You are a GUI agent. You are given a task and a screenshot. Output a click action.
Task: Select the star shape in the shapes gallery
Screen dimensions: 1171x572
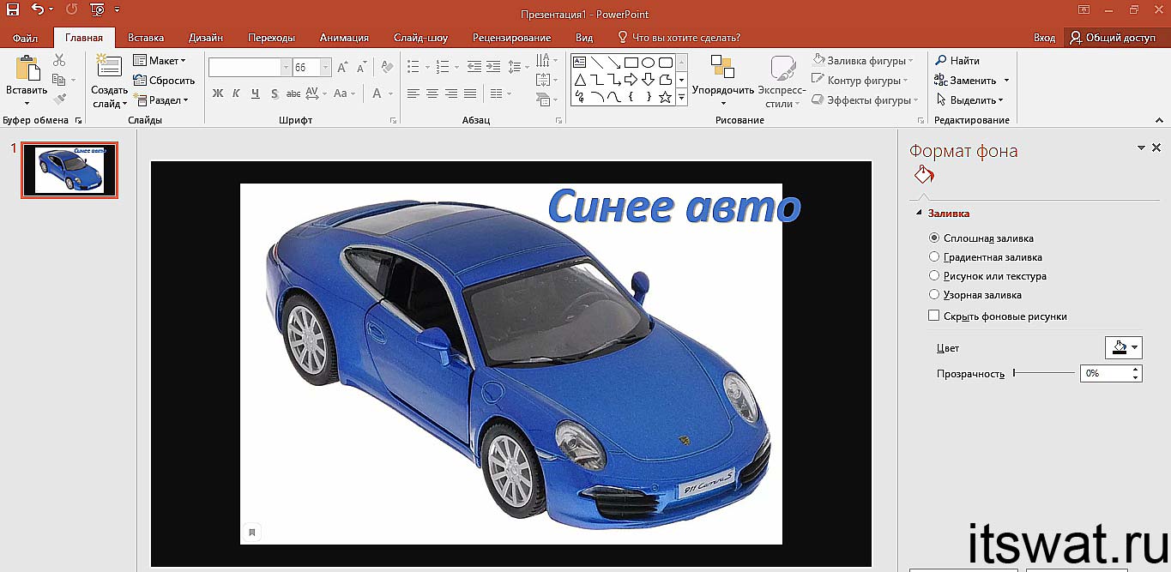coord(665,97)
